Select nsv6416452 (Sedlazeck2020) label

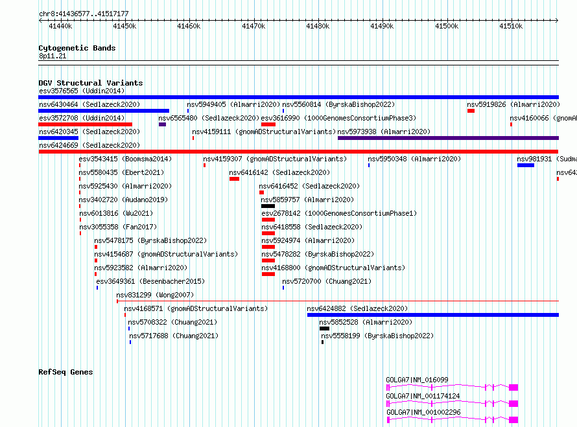click(x=309, y=186)
